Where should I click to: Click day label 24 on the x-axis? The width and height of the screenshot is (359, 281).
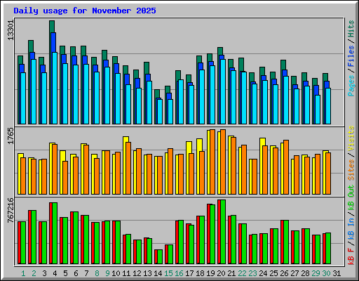pyautogui.click(x=263, y=273)
